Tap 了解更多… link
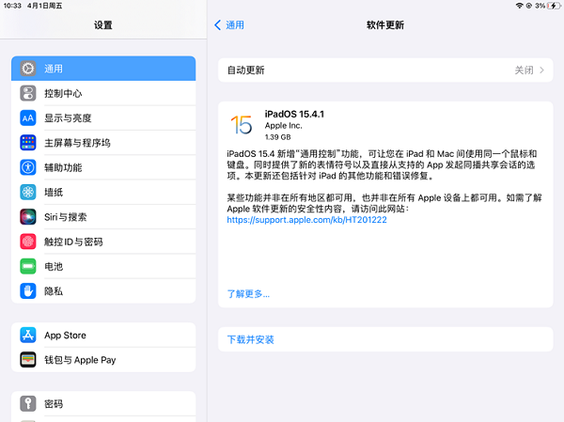This screenshot has width=564, height=422. (x=248, y=294)
